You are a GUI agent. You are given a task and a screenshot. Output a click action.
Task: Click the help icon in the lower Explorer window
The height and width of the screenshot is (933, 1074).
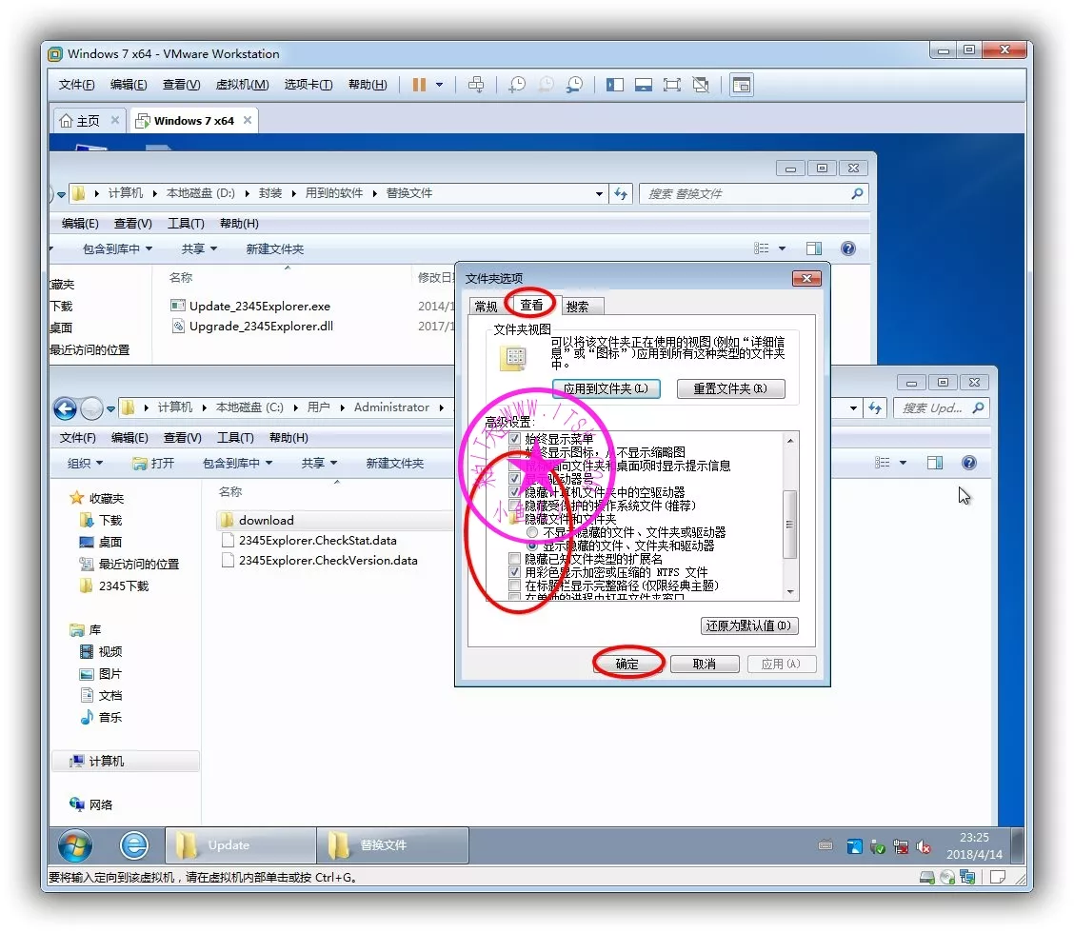point(968,463)
